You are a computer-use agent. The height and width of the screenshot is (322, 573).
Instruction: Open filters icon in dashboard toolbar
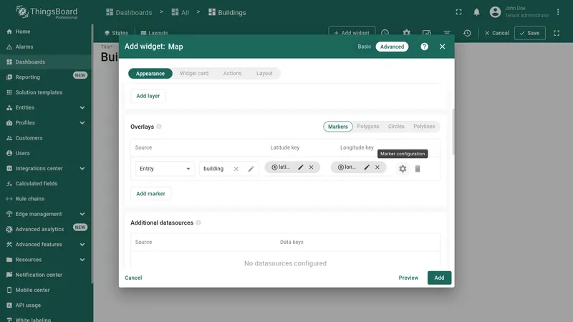446,32
